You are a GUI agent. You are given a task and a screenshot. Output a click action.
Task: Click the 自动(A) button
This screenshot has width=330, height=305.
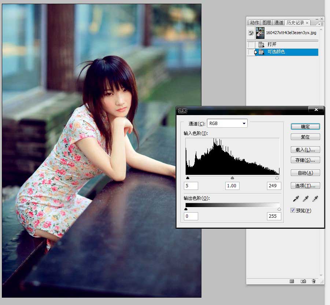(x=305, y=173)
